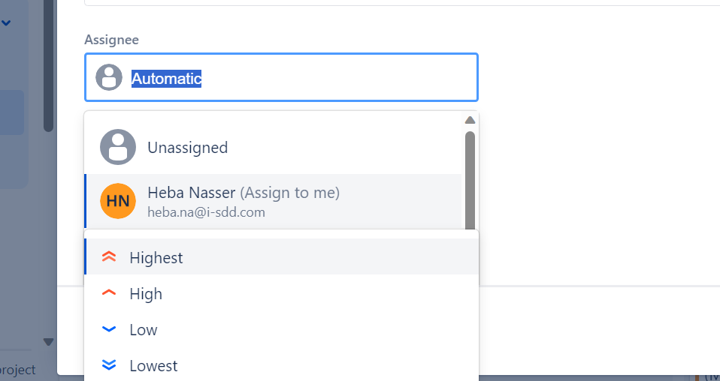Click the single red up-arrow High icon
This screenshot has width=720, height=381.
[x=109, y=292]
